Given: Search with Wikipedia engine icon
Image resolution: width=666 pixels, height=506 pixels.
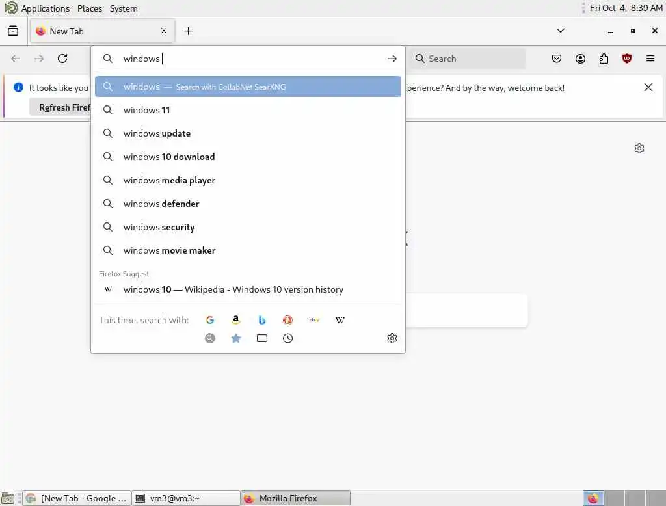Looking at the screenshot, I should point(340,320).
